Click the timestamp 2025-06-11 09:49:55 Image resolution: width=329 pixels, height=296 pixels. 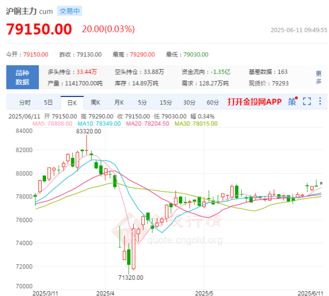[x=299, y=30]
